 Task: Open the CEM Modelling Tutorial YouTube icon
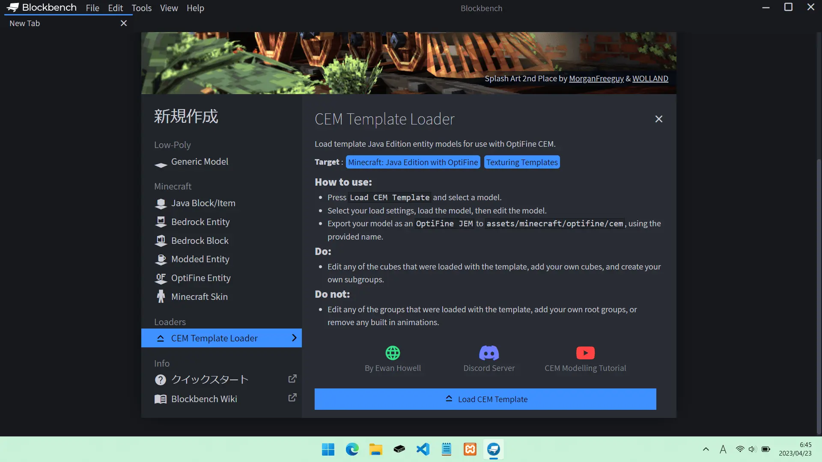(585, 353)
